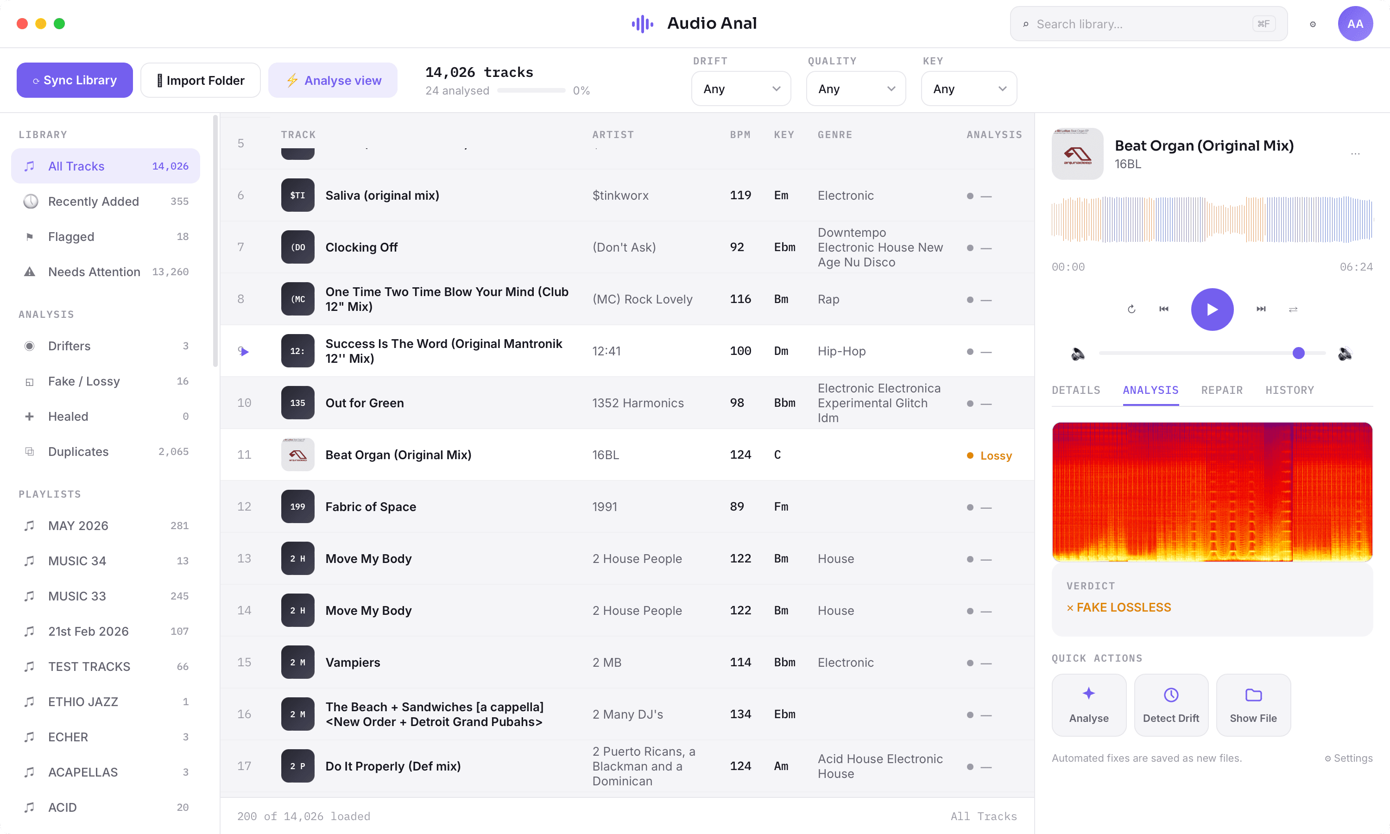Open the AA user avatar menu

point(1355,24)
